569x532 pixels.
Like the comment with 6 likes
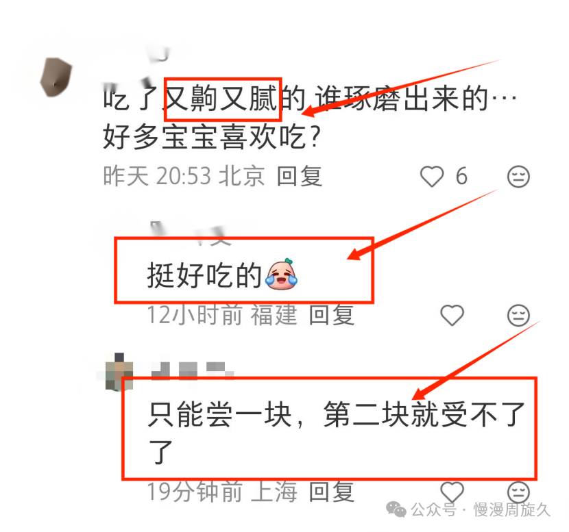[431, 177]
